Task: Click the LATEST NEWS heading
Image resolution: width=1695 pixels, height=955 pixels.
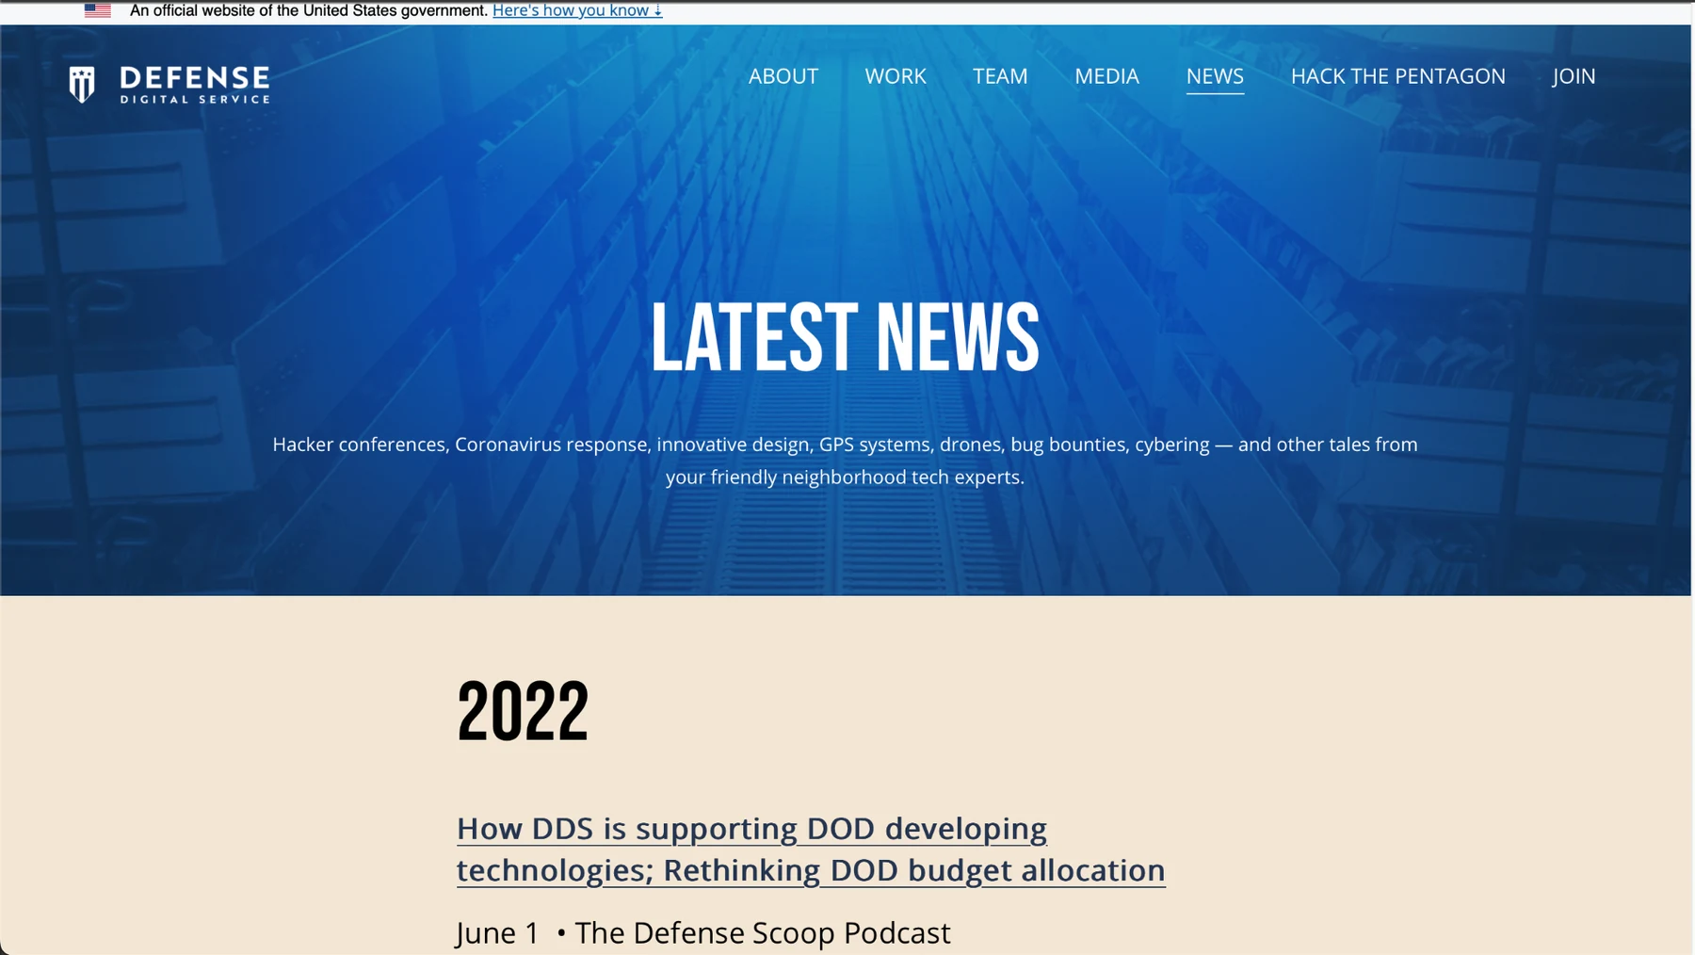Action: click(x=845, y=337)
